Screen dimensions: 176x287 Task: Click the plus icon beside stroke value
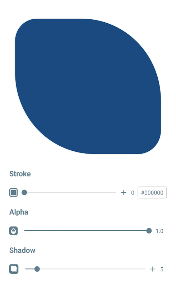tap(124, 192)
